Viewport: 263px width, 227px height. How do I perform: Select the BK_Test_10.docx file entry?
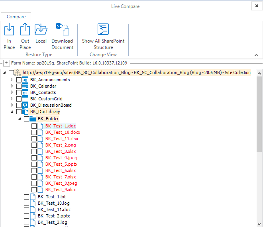[x=63, y=132]
